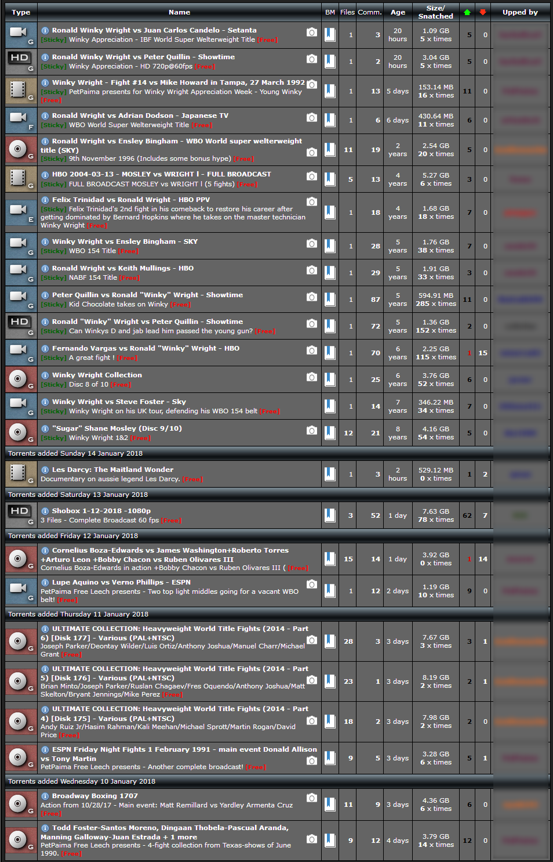Click bookmark icon for Shobox 1-12-2018 torrent
Screen dimensions: 553x862
pos(330,515)
